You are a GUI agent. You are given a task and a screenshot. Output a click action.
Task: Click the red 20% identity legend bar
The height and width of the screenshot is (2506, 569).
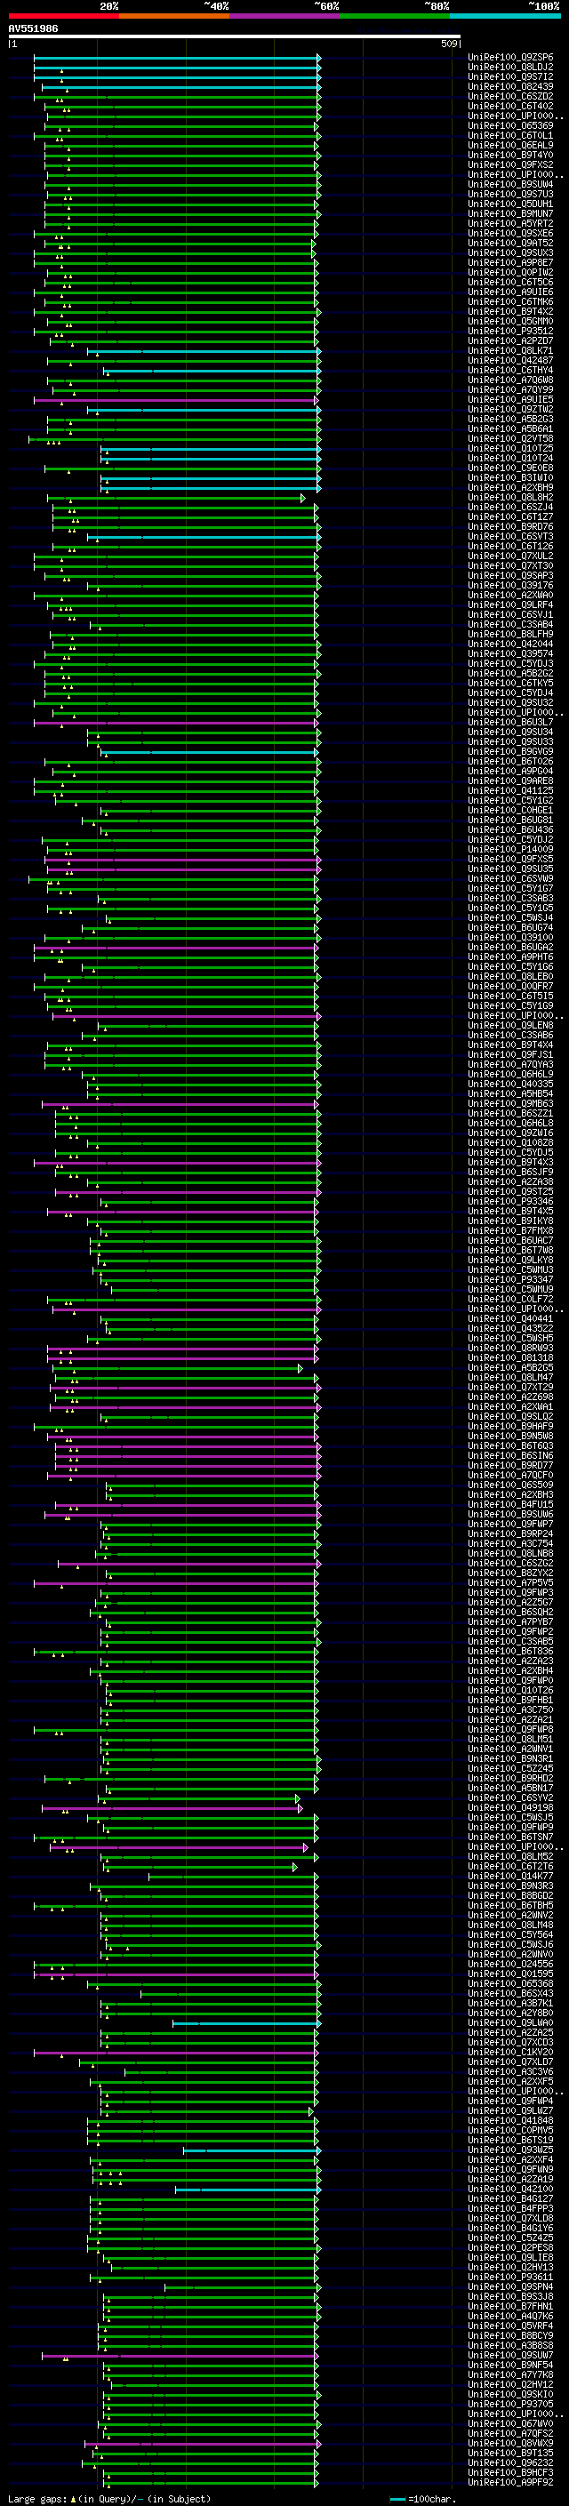pos(63,16)
